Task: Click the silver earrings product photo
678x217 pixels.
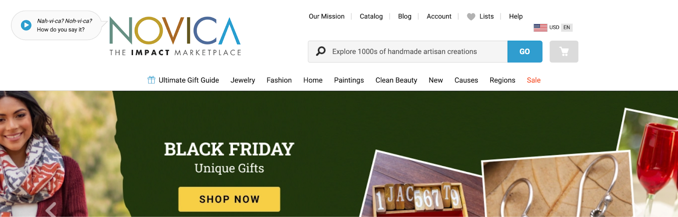Action: tap(557, 186)
